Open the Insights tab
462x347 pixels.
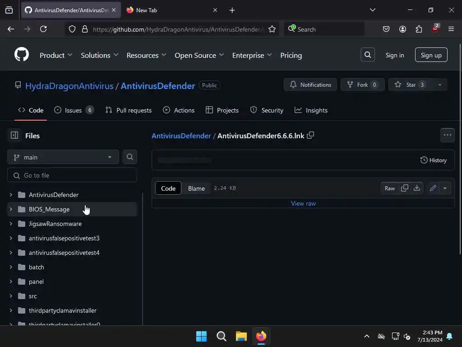[311, 110]
